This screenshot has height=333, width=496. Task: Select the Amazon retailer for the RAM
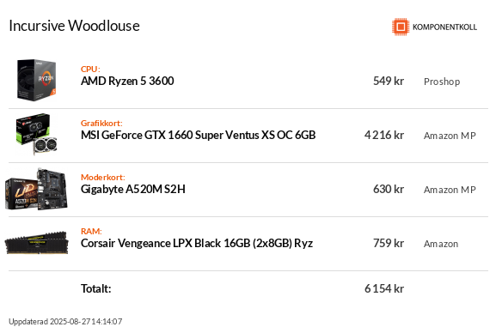(441, 244)
